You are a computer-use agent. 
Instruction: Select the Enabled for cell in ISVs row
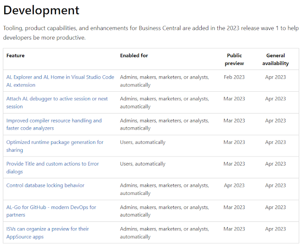tap(164, 233)
